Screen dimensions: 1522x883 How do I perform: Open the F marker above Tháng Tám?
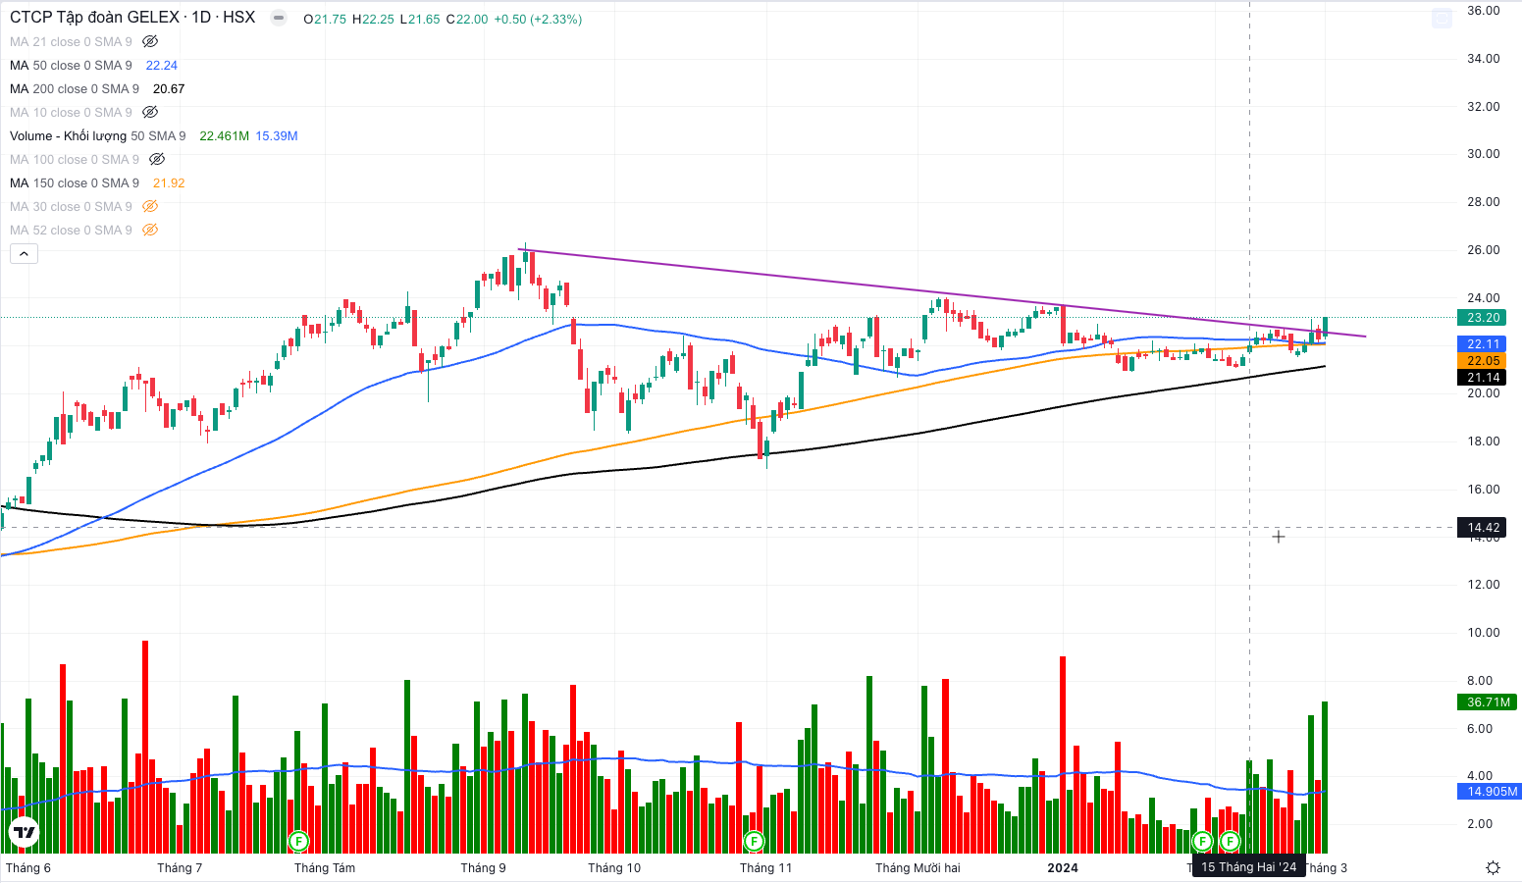[298, 841]
